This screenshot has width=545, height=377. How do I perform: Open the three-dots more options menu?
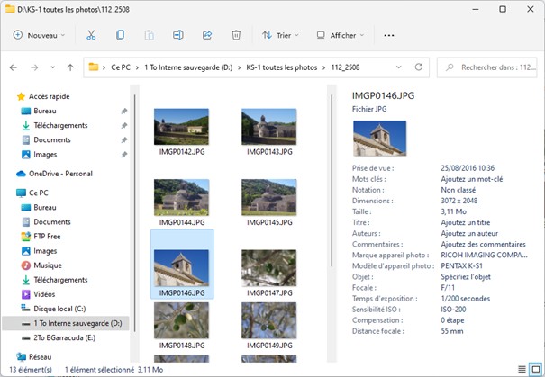[389, 35]
